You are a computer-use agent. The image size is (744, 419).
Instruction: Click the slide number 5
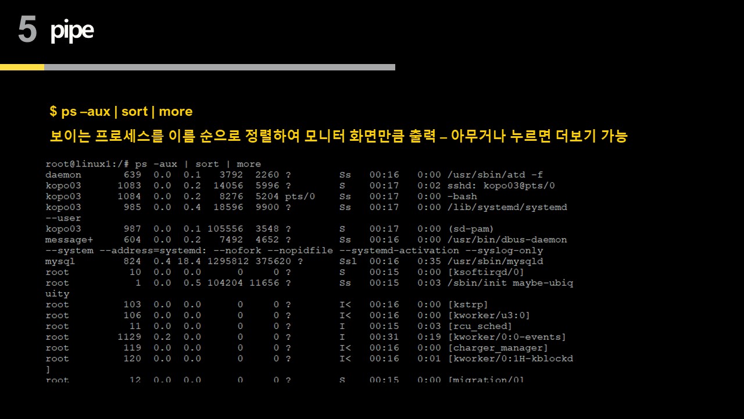click(x=27, y=30)
